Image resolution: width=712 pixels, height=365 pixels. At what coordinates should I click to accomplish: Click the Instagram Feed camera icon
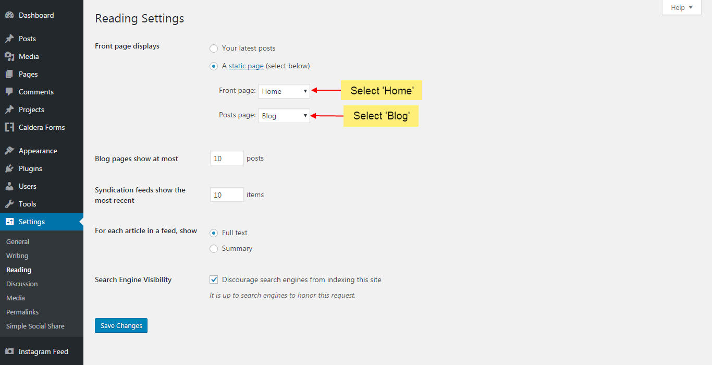tap(9, 351)
